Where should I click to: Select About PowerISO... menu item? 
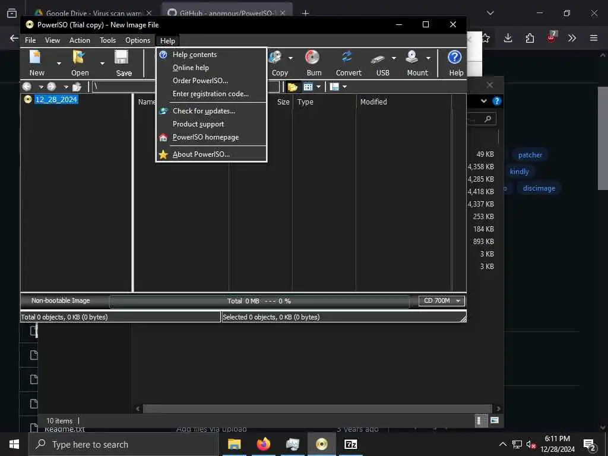click(211, 154)
